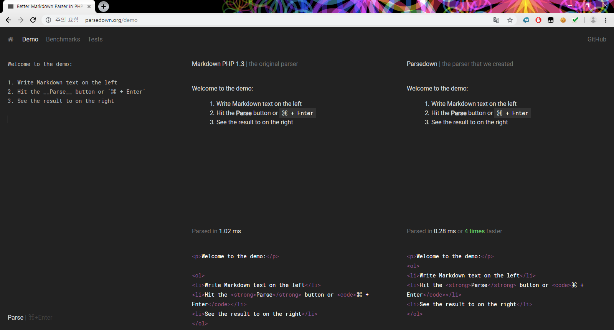Click the browser back arrow
614x330 pixels.
8,20
